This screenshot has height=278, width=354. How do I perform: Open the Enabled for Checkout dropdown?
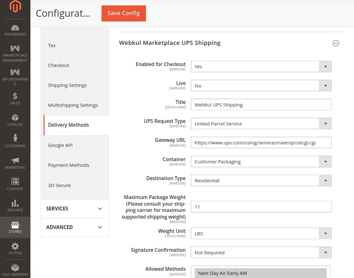[x=325, y=66]
